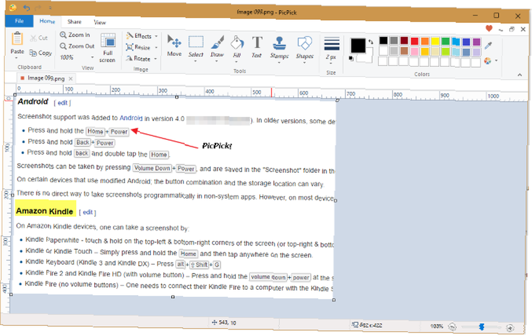Click the Copy icon
The height and width of the screenshot is (336, 532).
pyautogui.click(x=33, y=53)
